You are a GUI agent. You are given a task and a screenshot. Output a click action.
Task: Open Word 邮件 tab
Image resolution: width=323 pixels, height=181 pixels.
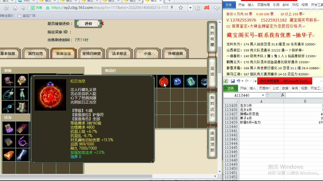tap(286, 5)
